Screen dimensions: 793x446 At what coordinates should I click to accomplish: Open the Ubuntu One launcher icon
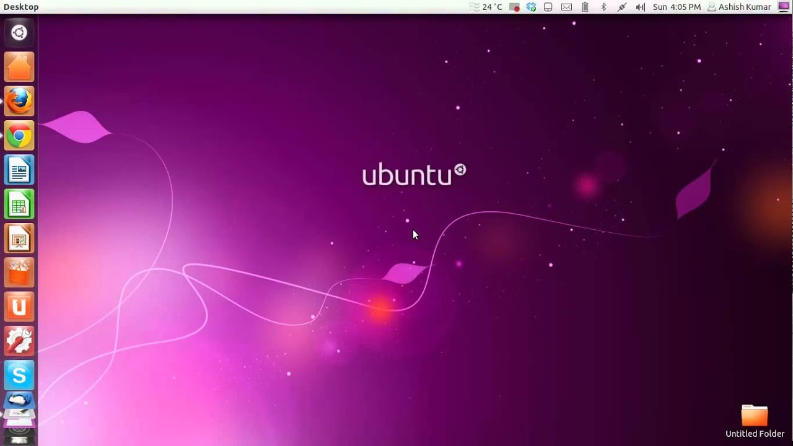(19, 307)
